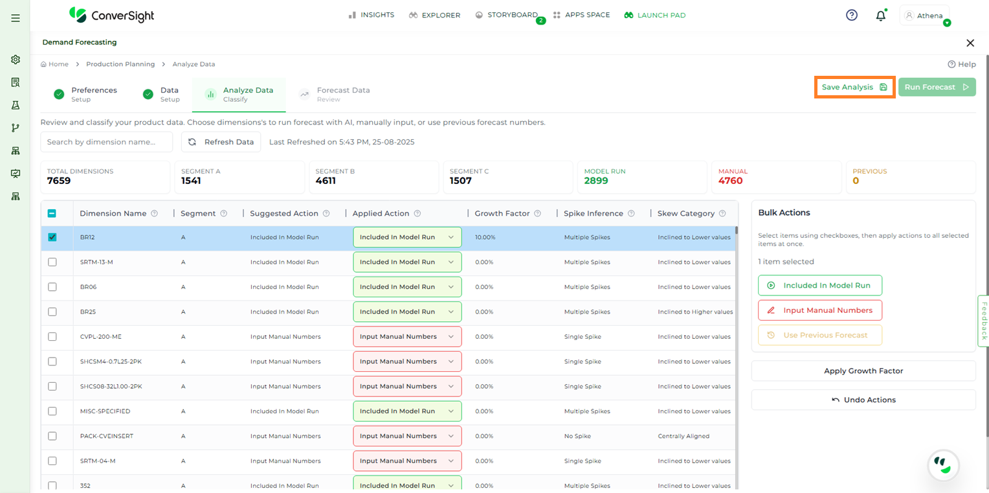Screen dimensions: 989x493
Task: Click the info icon next to Segment
Action: (223, 213)
